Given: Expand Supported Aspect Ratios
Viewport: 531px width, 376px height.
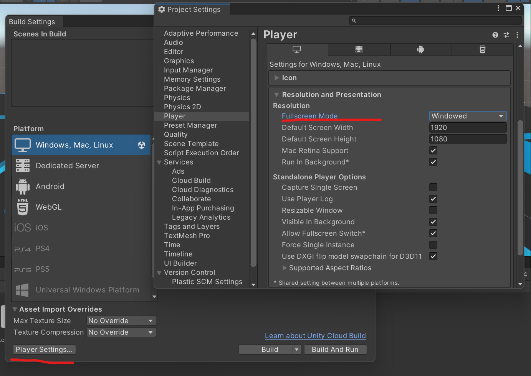Looking at the screenshot, I should click(285, 268).
